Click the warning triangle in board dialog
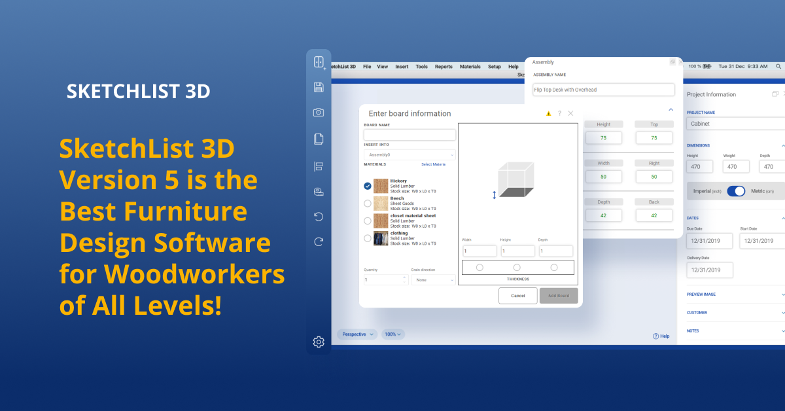Viewport: 785px width, 411px height. point(548,114)
